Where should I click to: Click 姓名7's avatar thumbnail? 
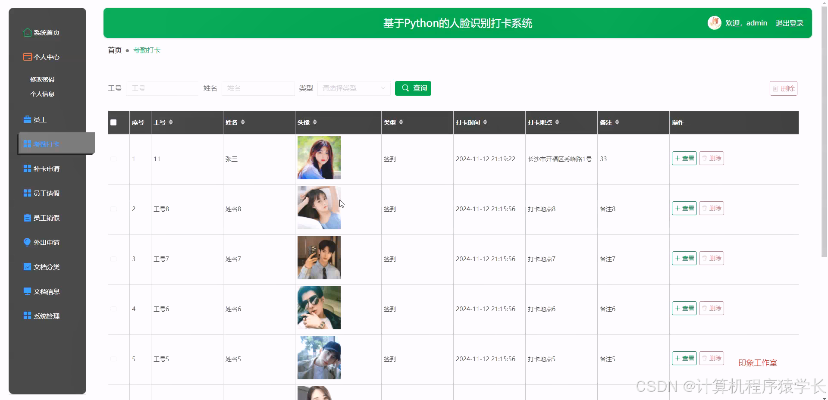(x=319, y=258)
